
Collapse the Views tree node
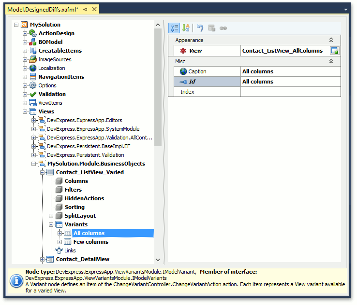25,111
